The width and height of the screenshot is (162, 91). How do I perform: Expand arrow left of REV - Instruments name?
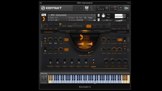coord(49,15)
